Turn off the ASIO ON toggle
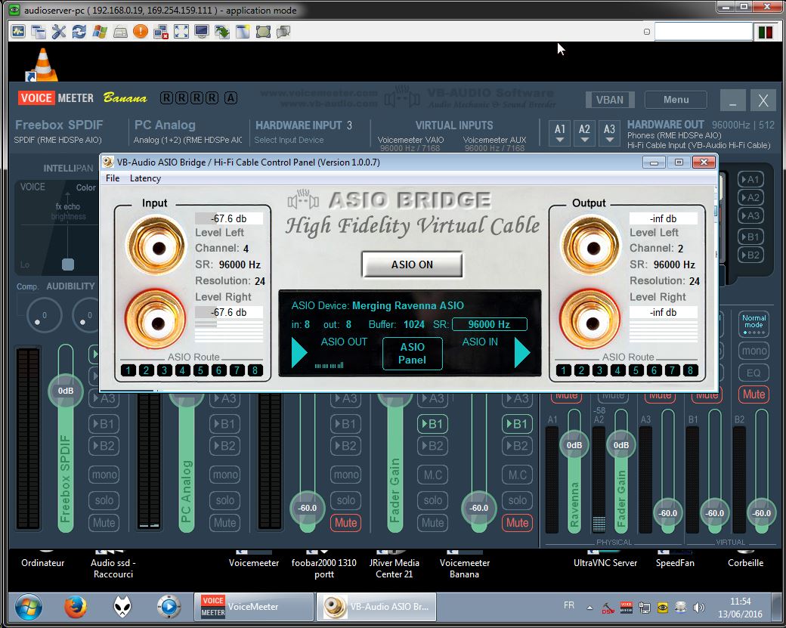 412,265
